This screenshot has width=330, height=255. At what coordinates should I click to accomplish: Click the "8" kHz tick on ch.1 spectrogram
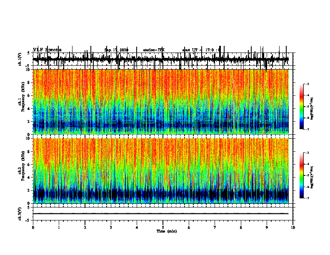[29, 82]
